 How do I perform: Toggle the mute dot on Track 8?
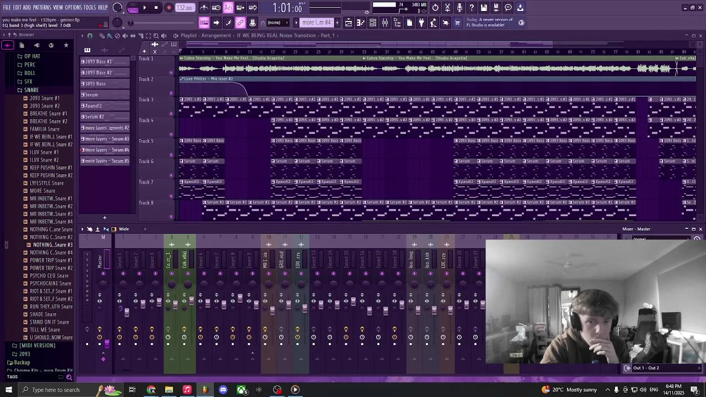tap(171, 216)
